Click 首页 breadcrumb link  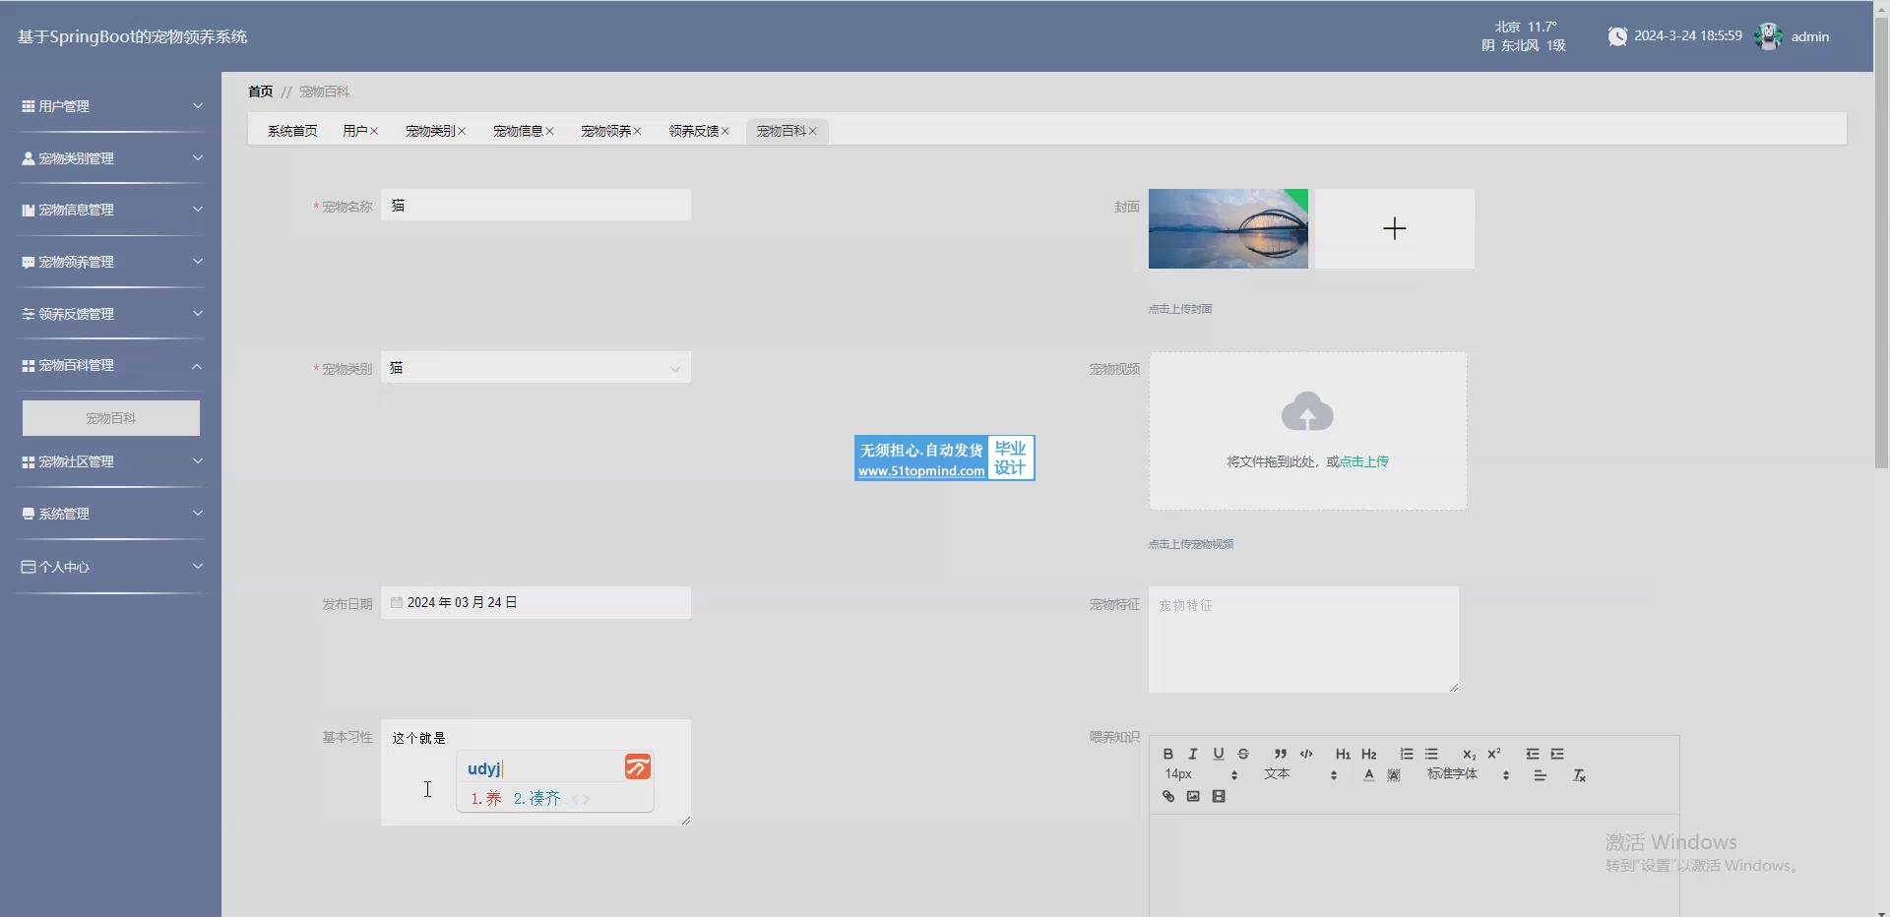pos(261,92)
